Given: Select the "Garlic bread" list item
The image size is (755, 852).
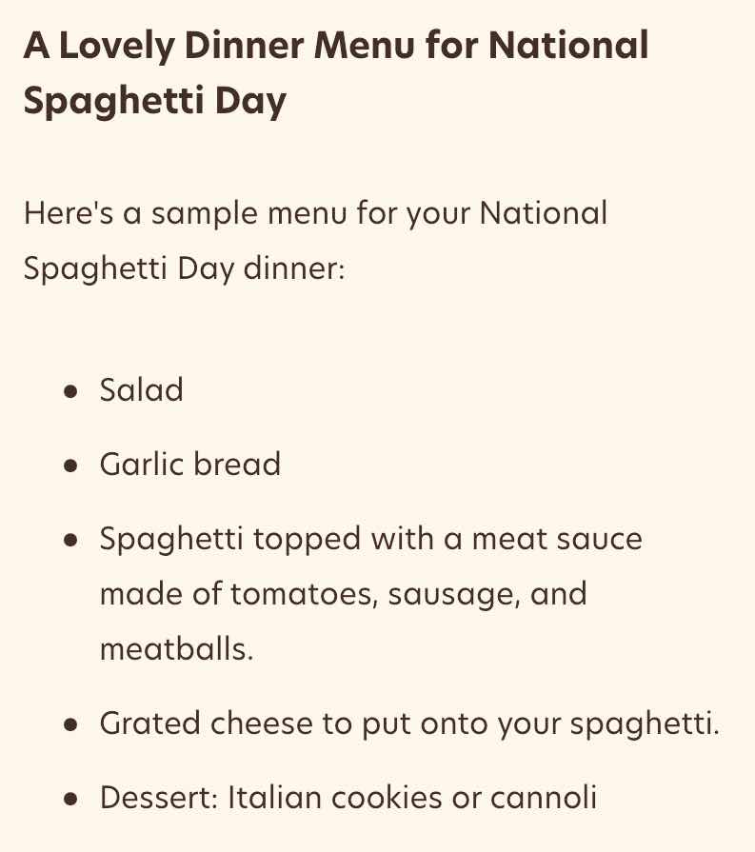Looking at the screenshot, I should pyautogui.click(x=190, y=465).
